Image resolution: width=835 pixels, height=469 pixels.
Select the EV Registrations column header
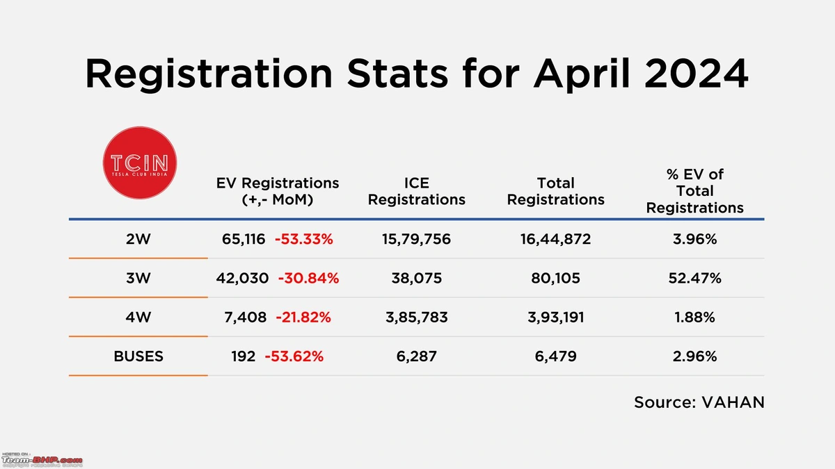(278, 191)
